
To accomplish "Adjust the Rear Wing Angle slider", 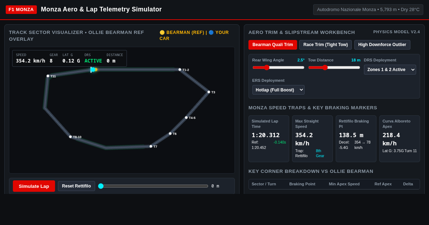I will 278,67.
